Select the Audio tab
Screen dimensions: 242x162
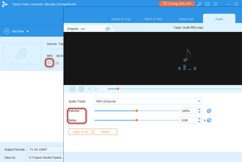pos(219,19)
